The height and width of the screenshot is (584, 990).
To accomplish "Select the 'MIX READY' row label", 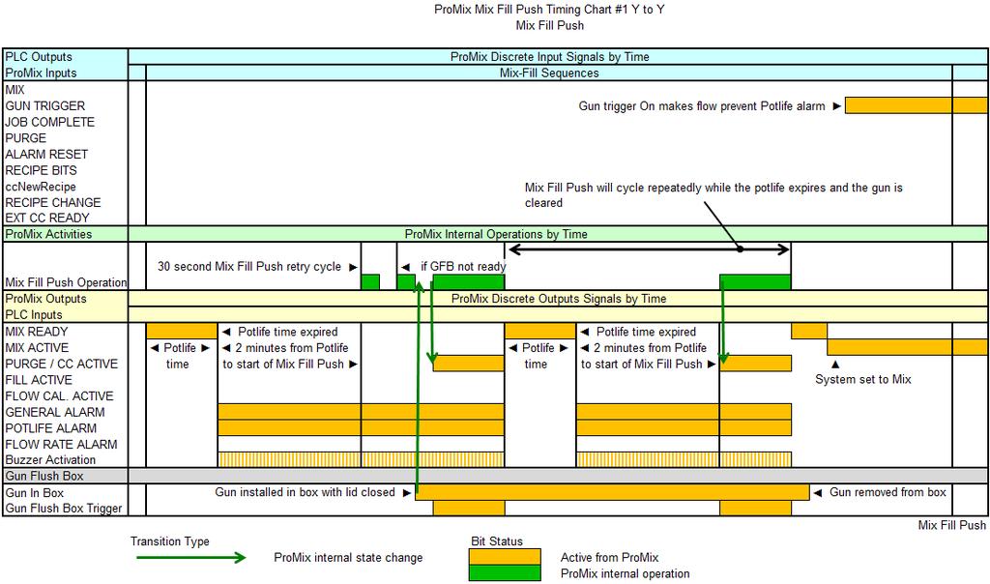I will pos(37,332).
